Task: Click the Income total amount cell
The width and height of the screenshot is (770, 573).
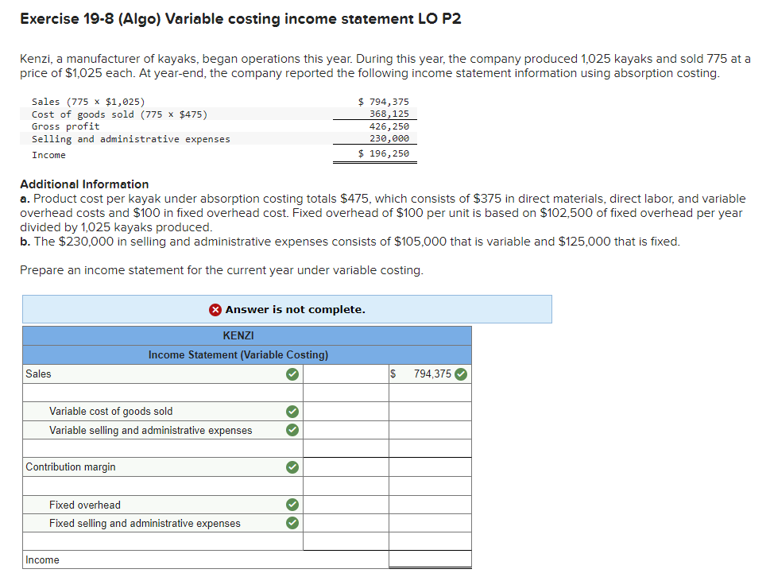Action: tap(429, 559)
